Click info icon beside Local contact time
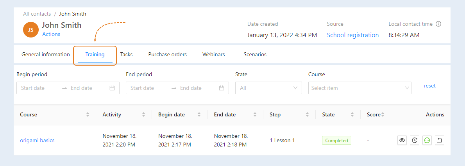This screenshot has width=465, height=166. point(438,24)
